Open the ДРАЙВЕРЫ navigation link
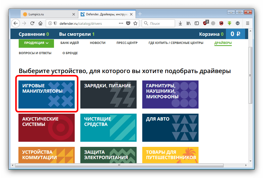The image size is (263, 178). 223,43
